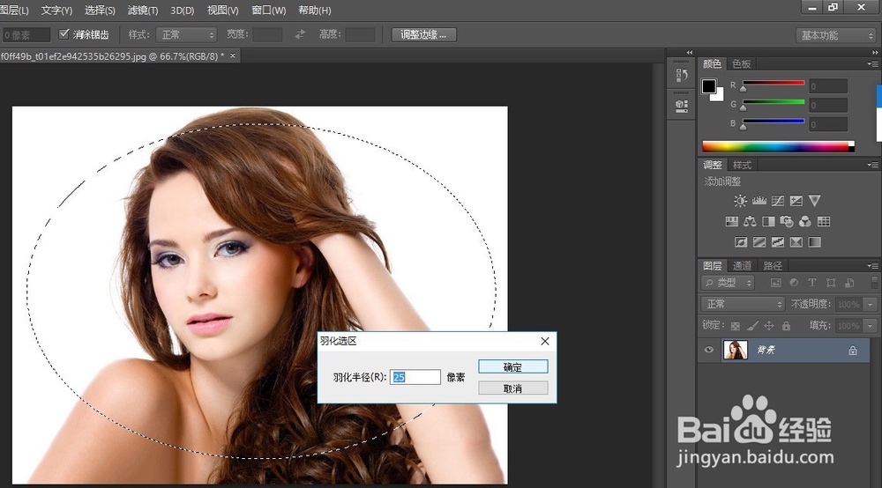The height and width of the screenshot is (488, 882).
Task: Open the 视图(V) menu
Action: [x=223, y=11]
